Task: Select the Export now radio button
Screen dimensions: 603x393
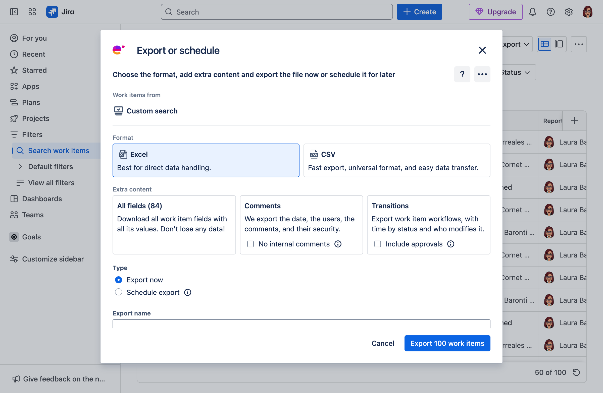Action: click(119, 280)
